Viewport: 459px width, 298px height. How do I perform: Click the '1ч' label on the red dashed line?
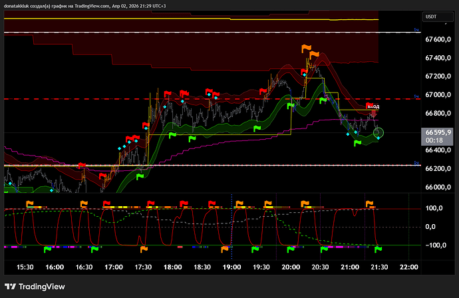[416, 96]
